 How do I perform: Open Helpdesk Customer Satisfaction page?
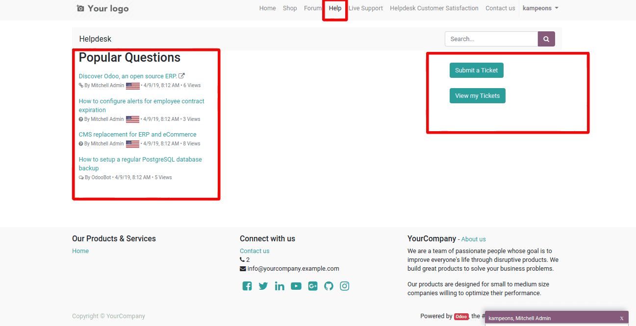[x=434, y=8]
